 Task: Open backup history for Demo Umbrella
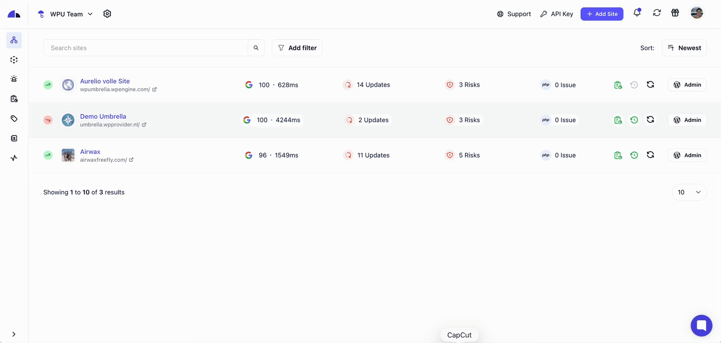click(x=634, y=120)
